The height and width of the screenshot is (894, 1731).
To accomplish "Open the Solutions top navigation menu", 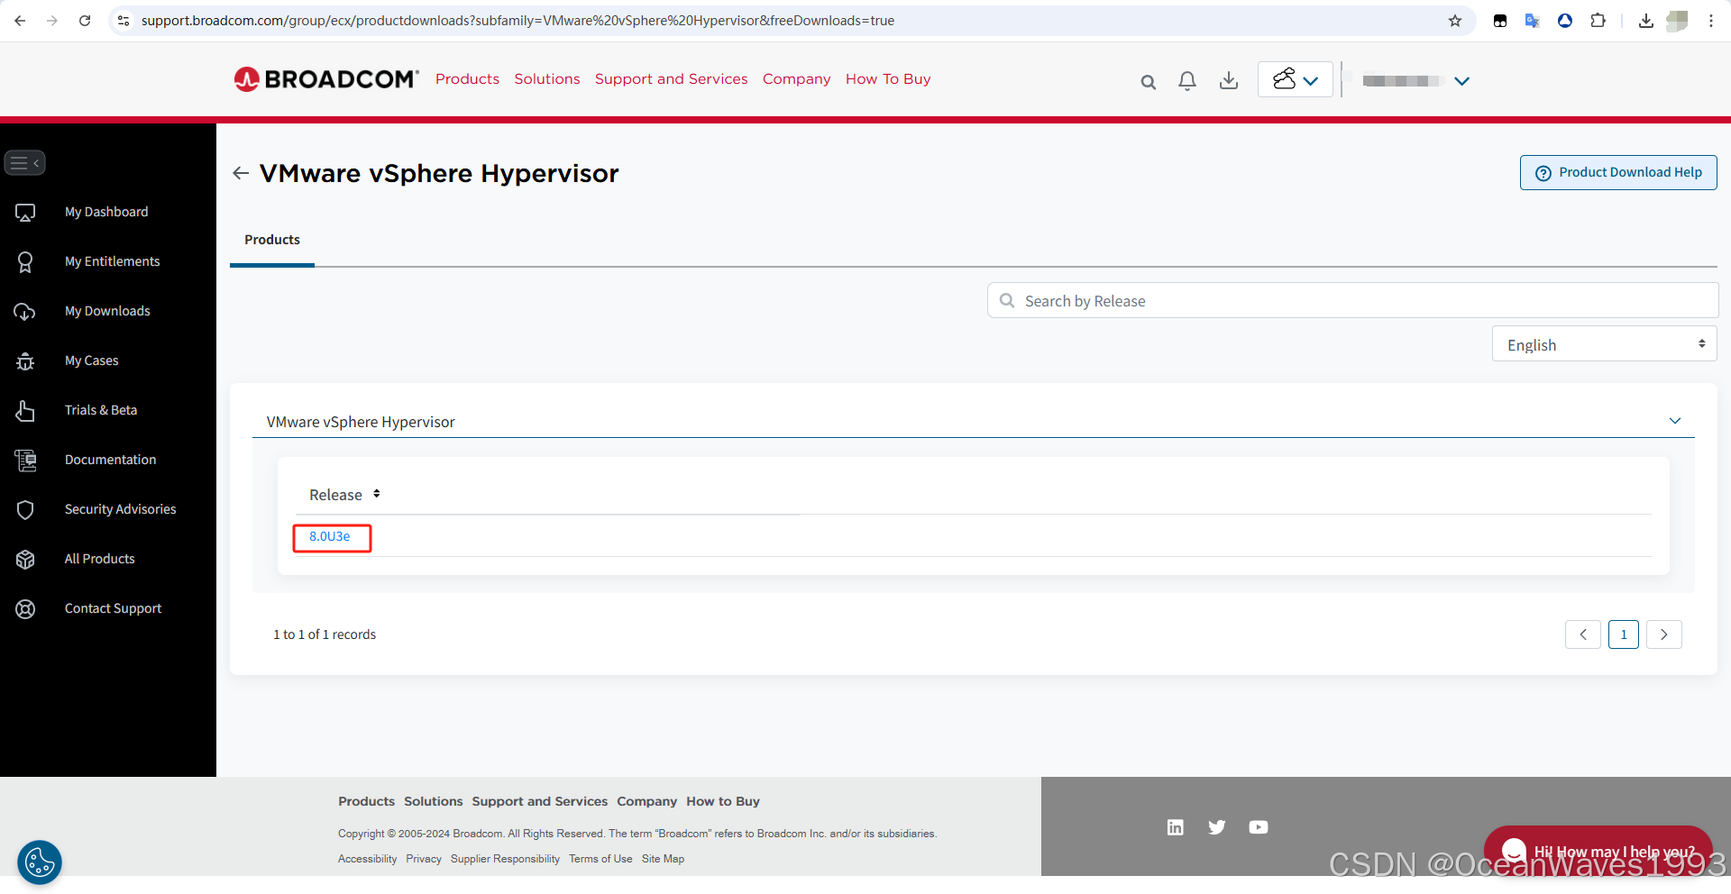I will 547,79.
